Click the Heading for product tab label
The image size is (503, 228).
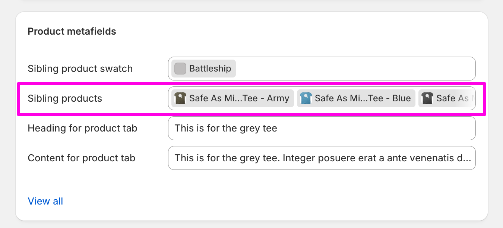pyautogui.click(x=82, y=129)
